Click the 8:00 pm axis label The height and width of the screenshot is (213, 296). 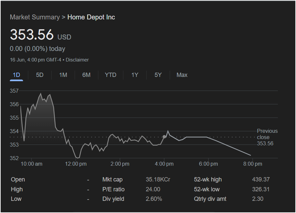click(x=253, y=164)
